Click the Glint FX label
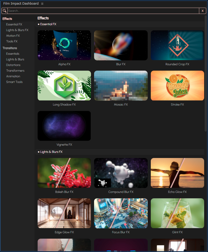 (x=177, y=232)
